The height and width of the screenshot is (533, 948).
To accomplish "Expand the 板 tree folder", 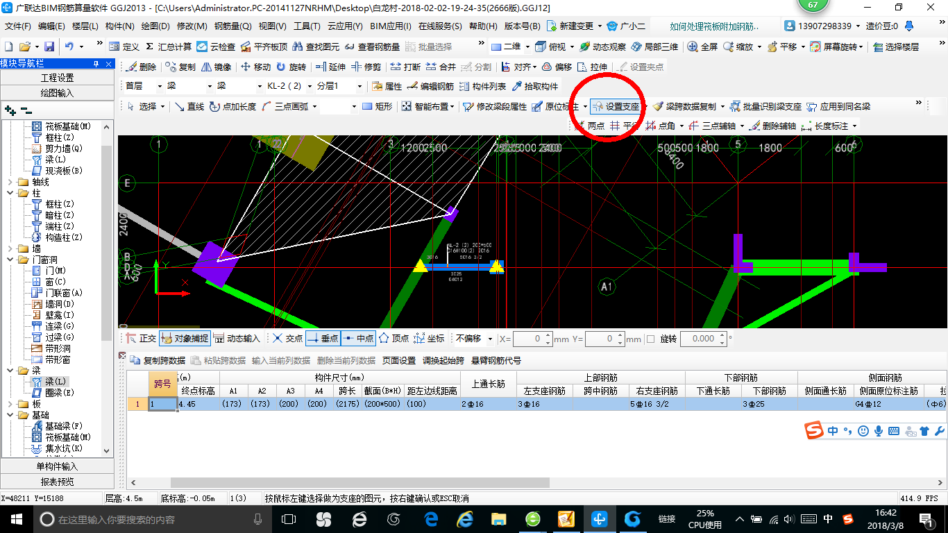I will (10, 404).
